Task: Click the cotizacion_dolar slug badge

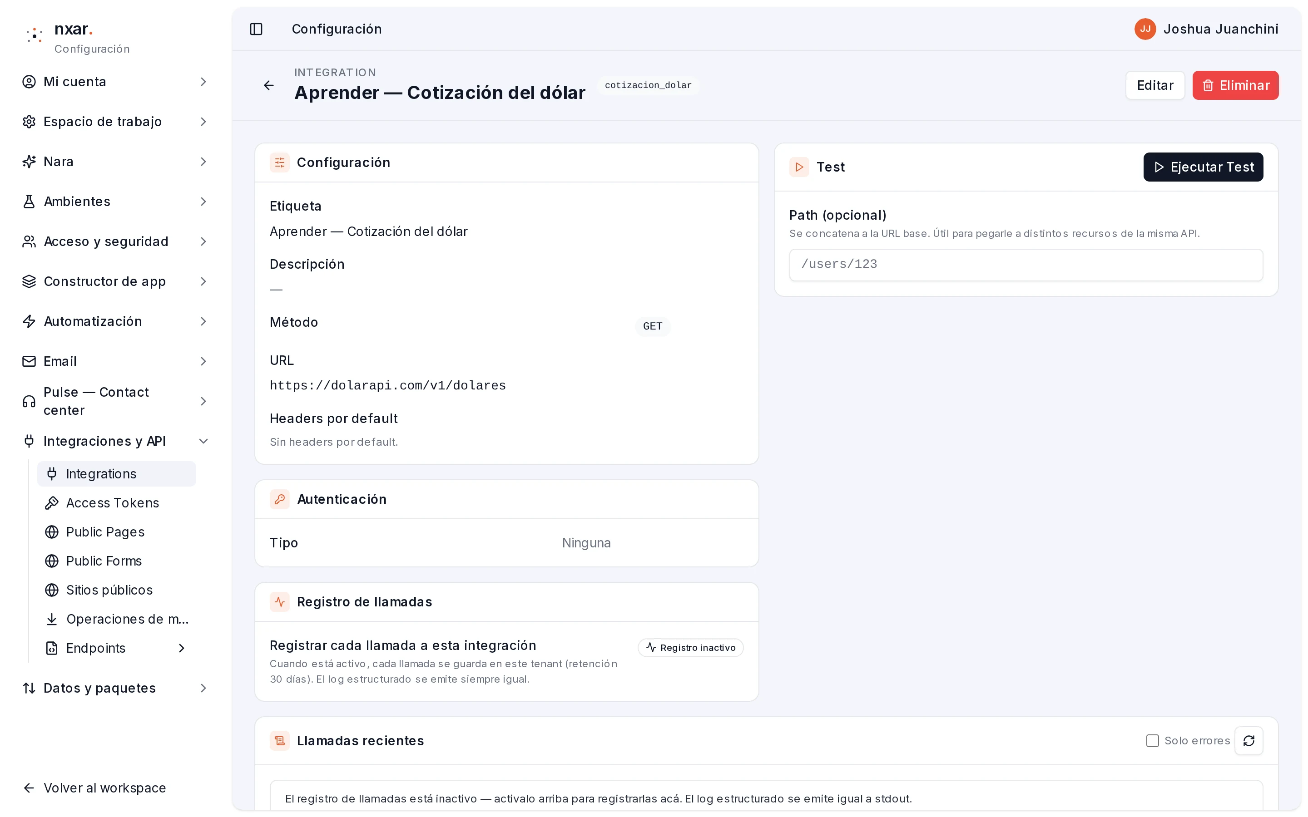Action: [x=648, y=85]
